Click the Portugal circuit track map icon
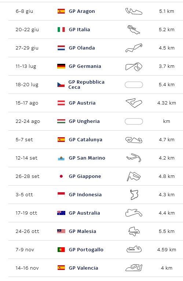The image size is (183, 281). [x=134, y=249]
